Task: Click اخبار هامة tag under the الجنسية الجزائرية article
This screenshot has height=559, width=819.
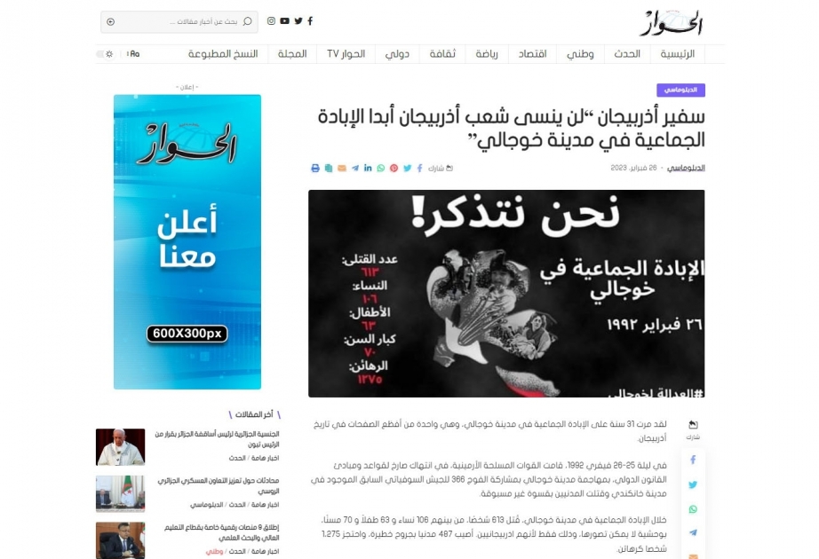Action: pyautogui.click(x=266, y=458)
